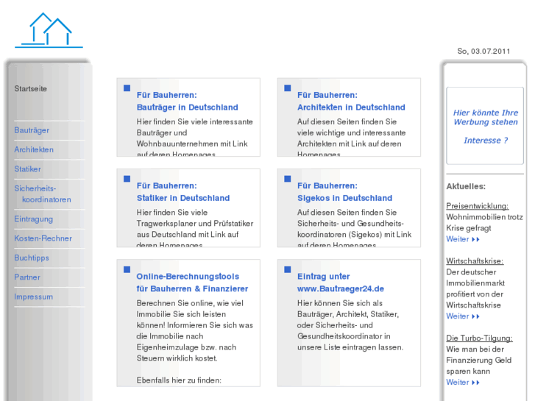Click 'Hier könnte Ihre Werbung stehen' banner
The image size is (535, 401).
486,118
